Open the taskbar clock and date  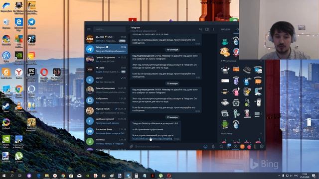point(305,176)
